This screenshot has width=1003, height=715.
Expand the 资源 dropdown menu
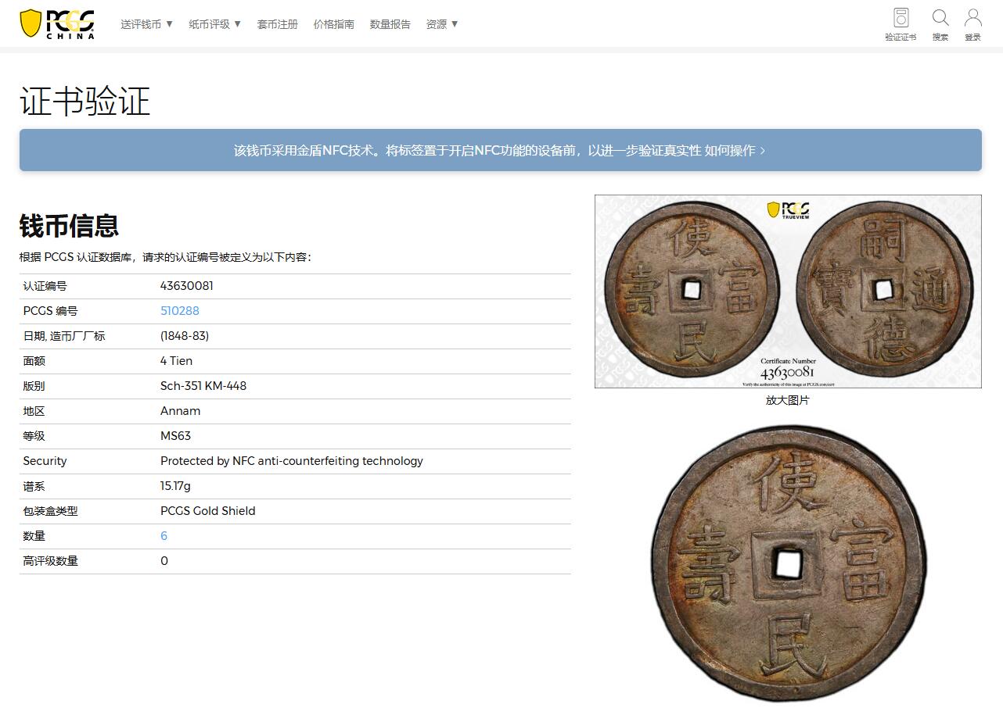[x=441, y=24]
